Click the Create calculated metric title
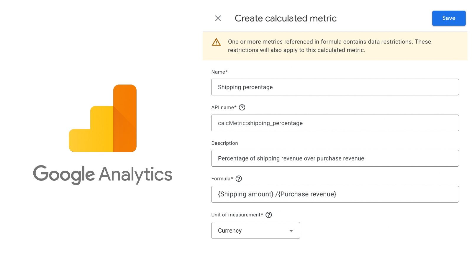Image resolution: width=472 pixels, height=265 pixels. [286, 18]
